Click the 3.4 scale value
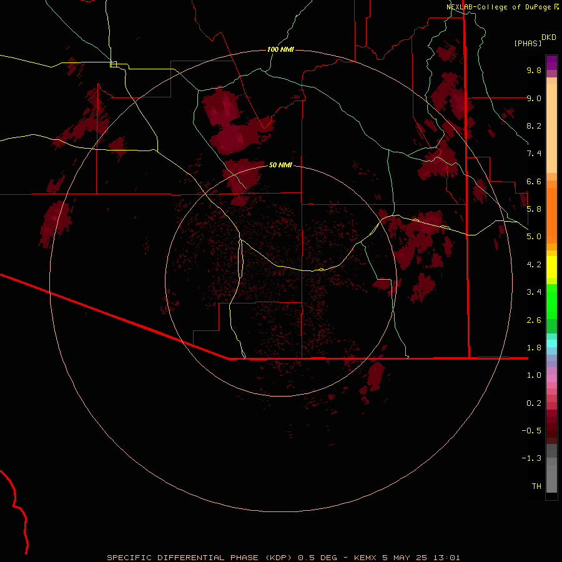This screenshot has width=562, height=562. click(x=534, y=292)
